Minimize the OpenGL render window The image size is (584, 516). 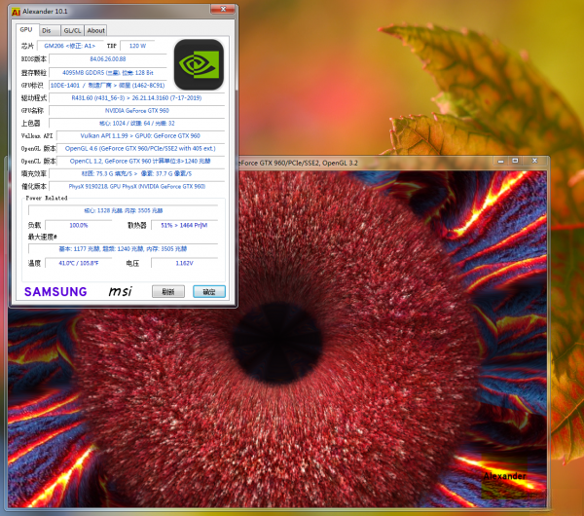[500, 161]
